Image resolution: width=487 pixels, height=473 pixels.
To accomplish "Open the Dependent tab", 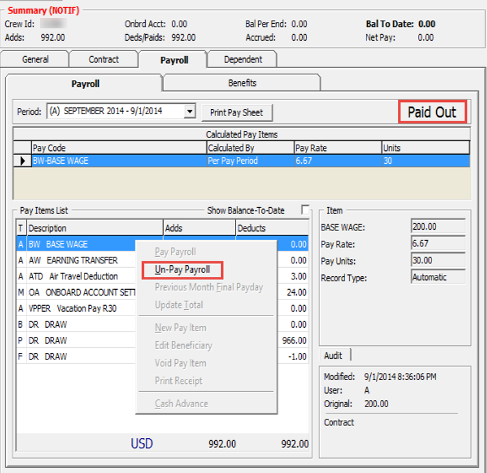I will click(243, 59).
